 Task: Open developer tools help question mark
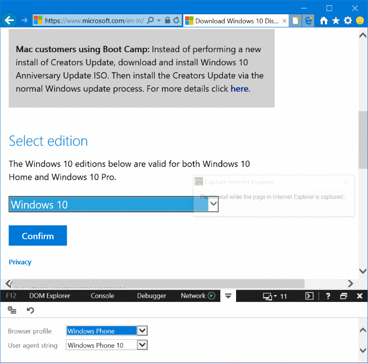[x=328, y=296]
